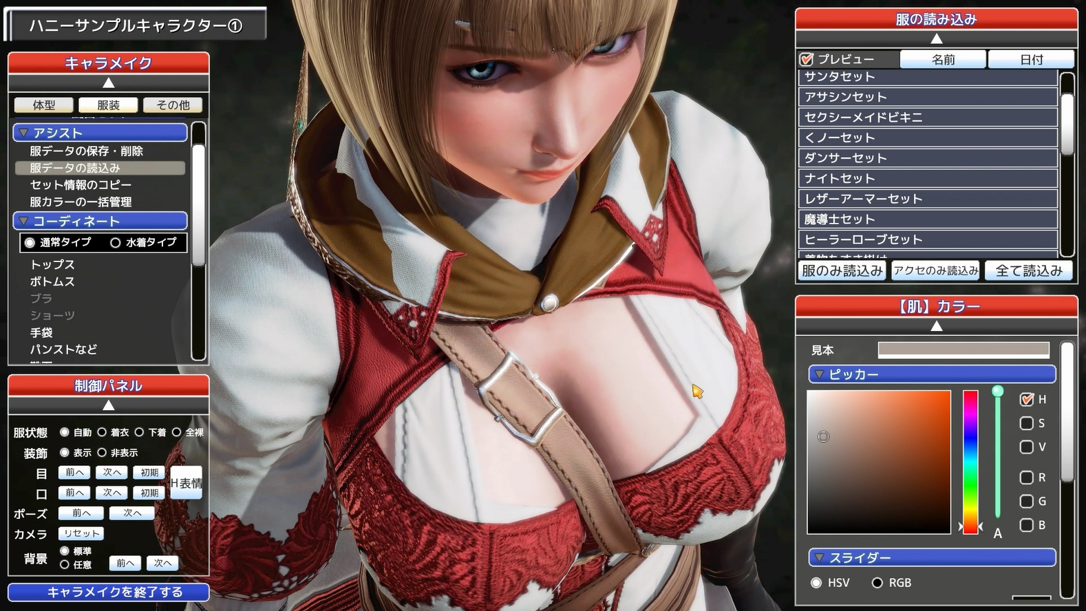
Task: Click 前へ in the ポーズ row
Action: click(x=81, y=513)
